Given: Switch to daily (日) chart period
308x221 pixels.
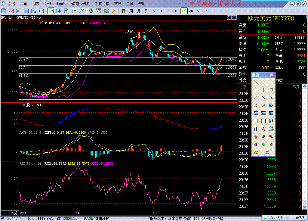Looking at the screenshot, I should point(123,11).
